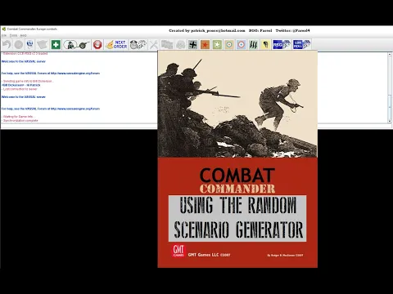Select the French roundel on blue icon
The image size is (393, 294).
pos(241,44)
